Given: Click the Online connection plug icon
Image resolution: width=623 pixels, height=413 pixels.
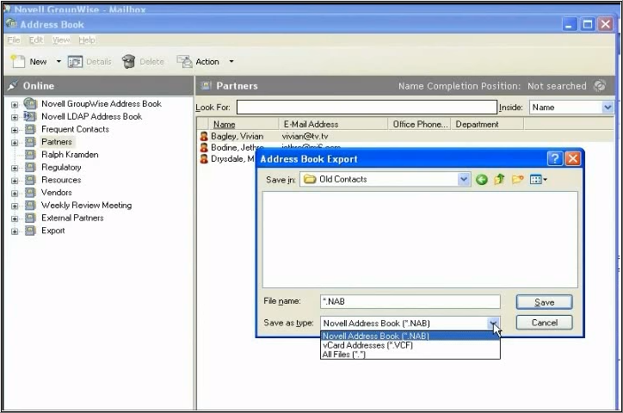Looking at the screenshot, I should pyautogui.click(x=13, y=85).
